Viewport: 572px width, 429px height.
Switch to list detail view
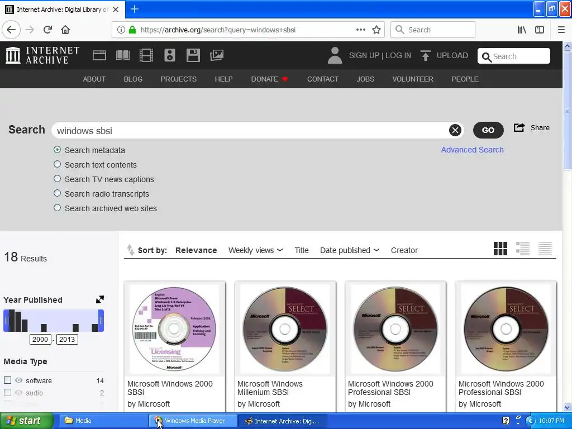523,249
